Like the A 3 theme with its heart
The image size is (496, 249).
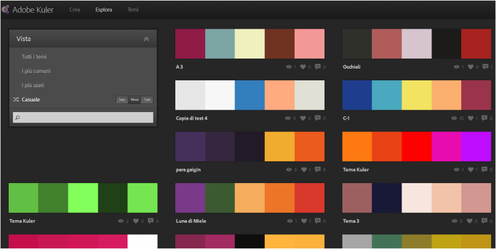pyautogui.click(x=303, y=67)
